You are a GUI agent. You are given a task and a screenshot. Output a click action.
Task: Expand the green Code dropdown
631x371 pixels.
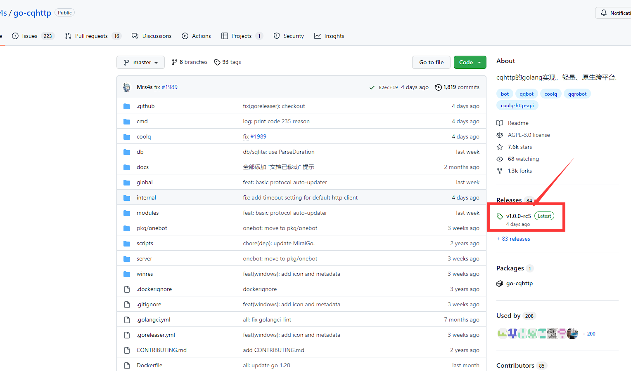470,62
